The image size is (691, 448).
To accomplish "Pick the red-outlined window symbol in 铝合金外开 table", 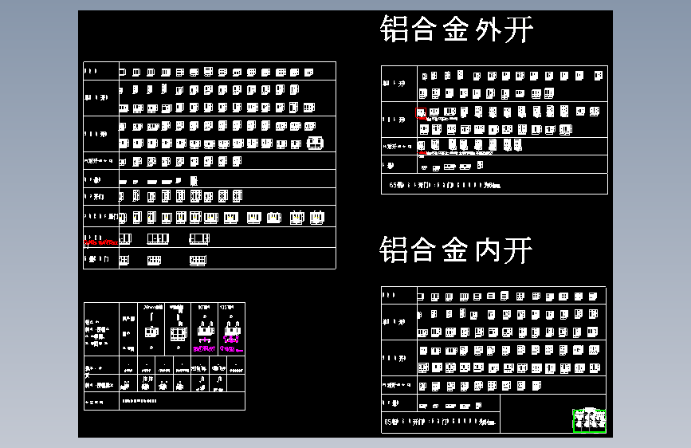I will point(420,113).
